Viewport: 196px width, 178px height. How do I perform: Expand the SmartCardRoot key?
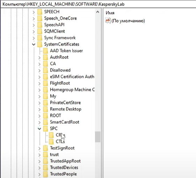pos(39,123)
